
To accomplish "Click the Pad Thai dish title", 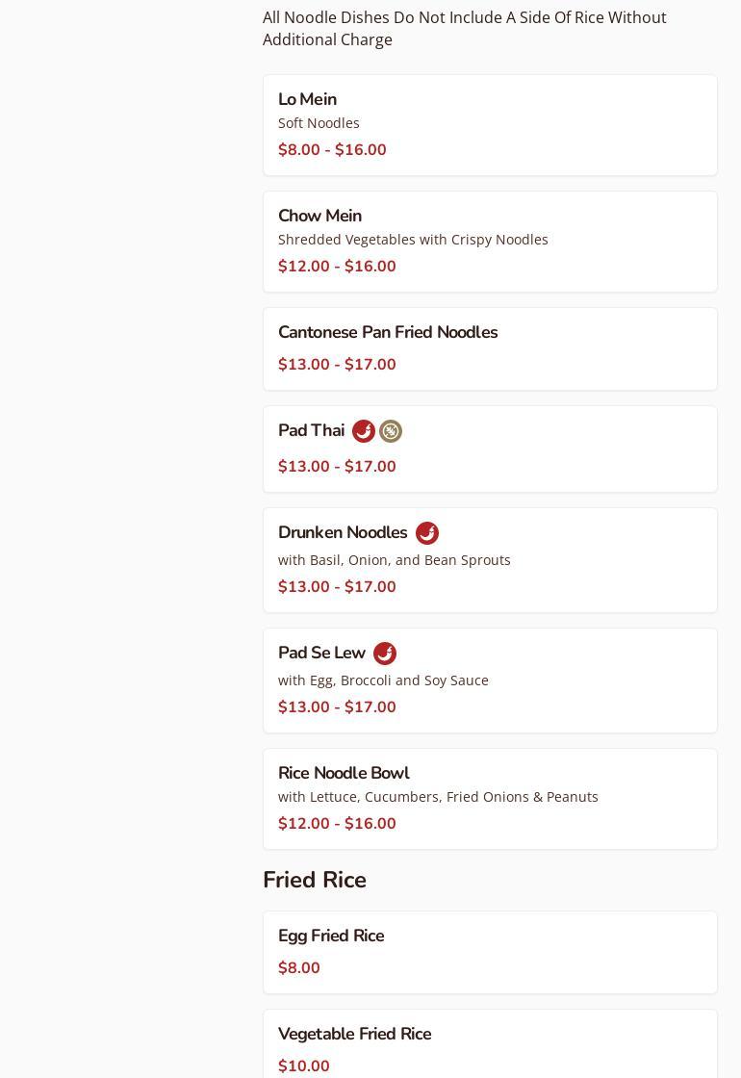I will [x=311, y=430].
